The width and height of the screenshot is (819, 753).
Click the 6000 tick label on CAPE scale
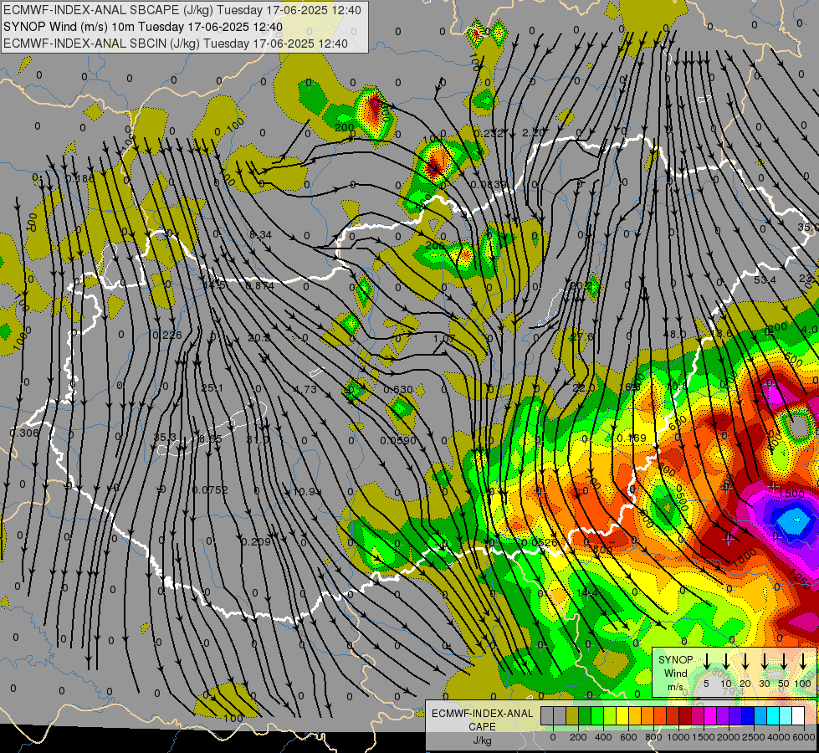[x=804, y=737]
